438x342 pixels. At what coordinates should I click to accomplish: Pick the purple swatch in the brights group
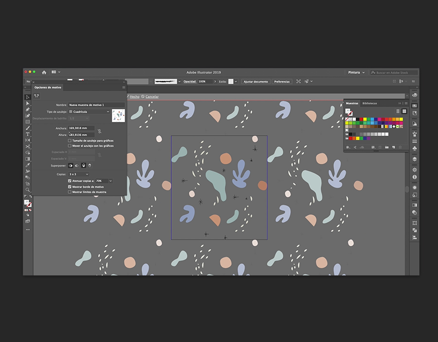[x=368, y=138]
